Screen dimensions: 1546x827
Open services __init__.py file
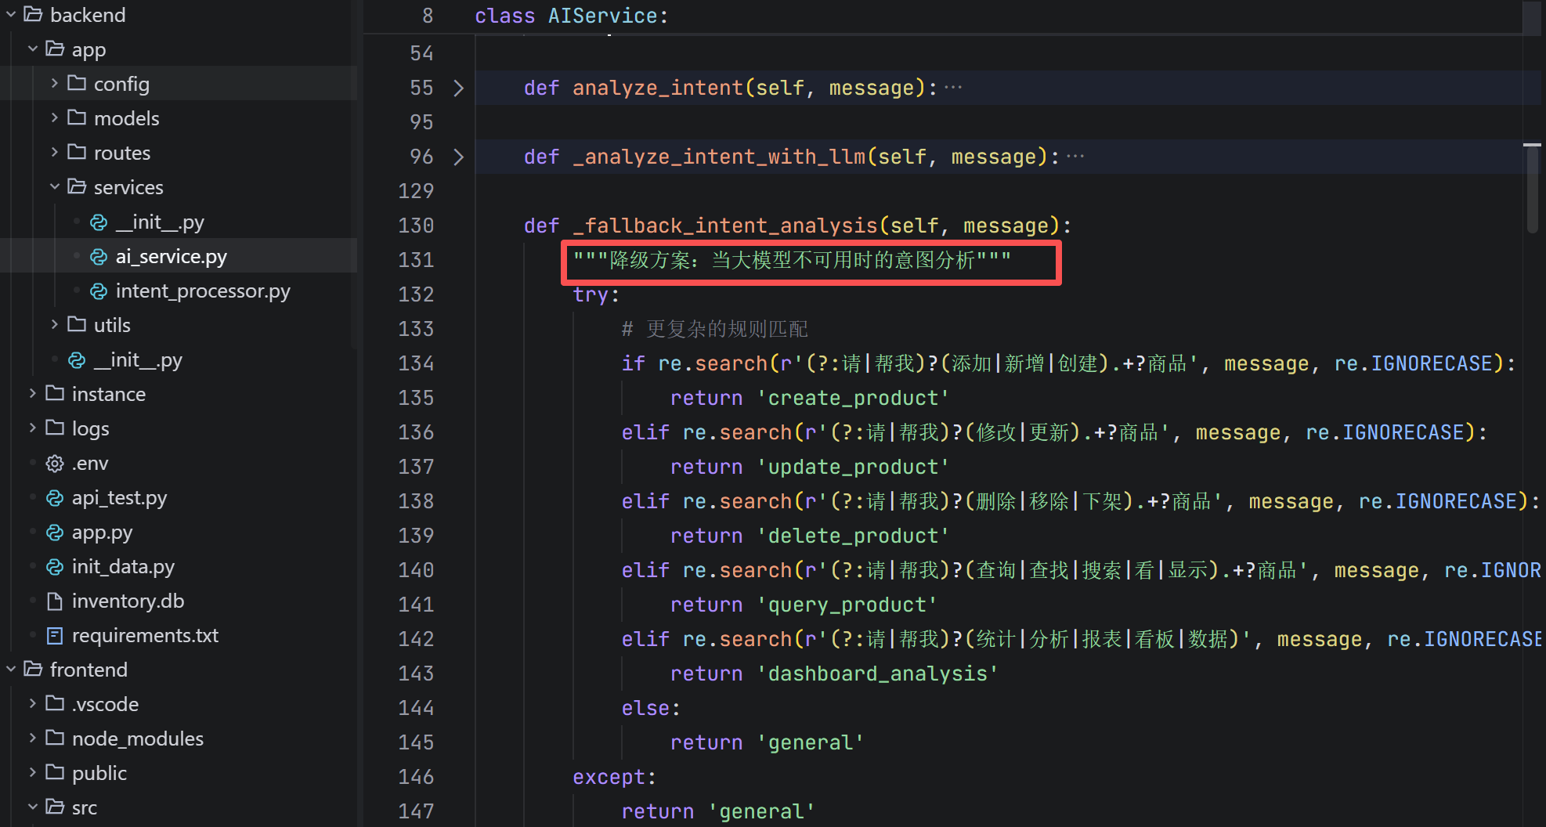159,222
